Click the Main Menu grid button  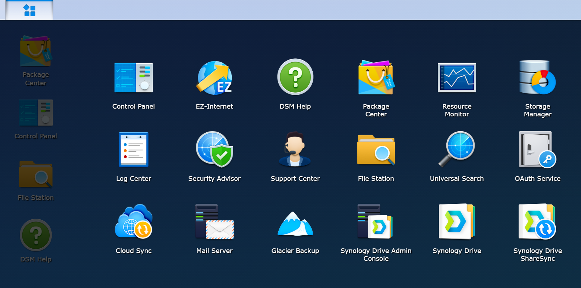tap(29, 10)
